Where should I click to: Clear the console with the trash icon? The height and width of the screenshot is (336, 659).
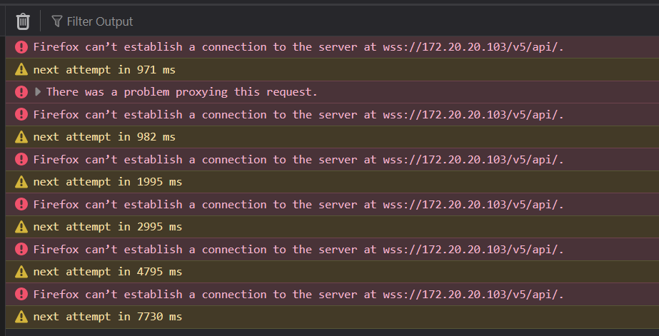23,21
